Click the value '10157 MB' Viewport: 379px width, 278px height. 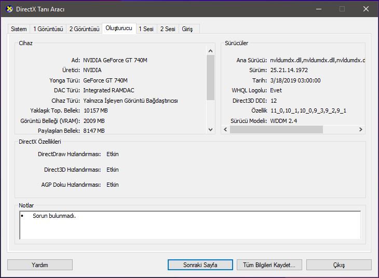pos(96,110)
